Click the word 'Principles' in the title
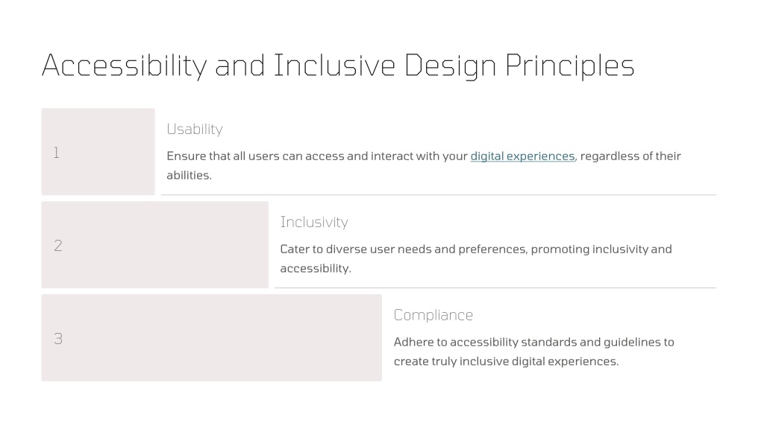Screen dimensions: 764x429 point(569,66)
